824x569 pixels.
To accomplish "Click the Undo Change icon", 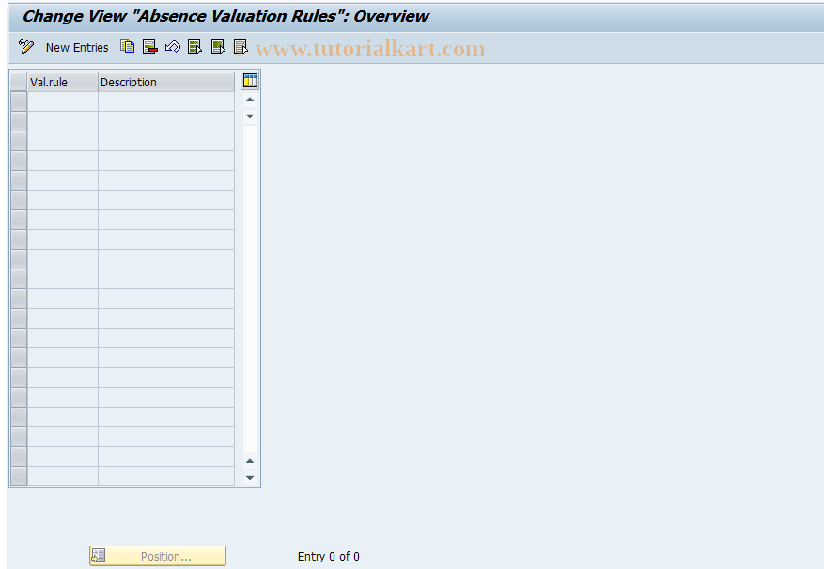I will click(x=172, y=47).
